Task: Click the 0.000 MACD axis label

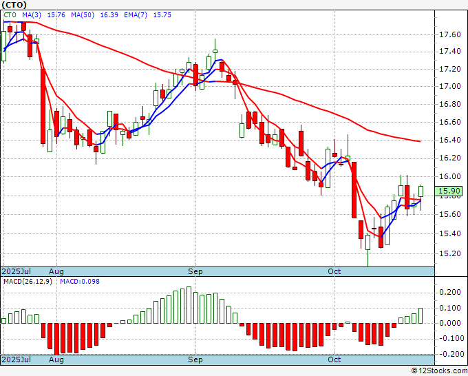Action: pos(450,323)
